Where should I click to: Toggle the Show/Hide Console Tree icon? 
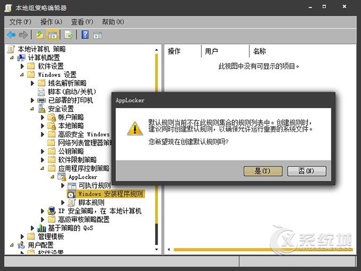coord(52,35)
